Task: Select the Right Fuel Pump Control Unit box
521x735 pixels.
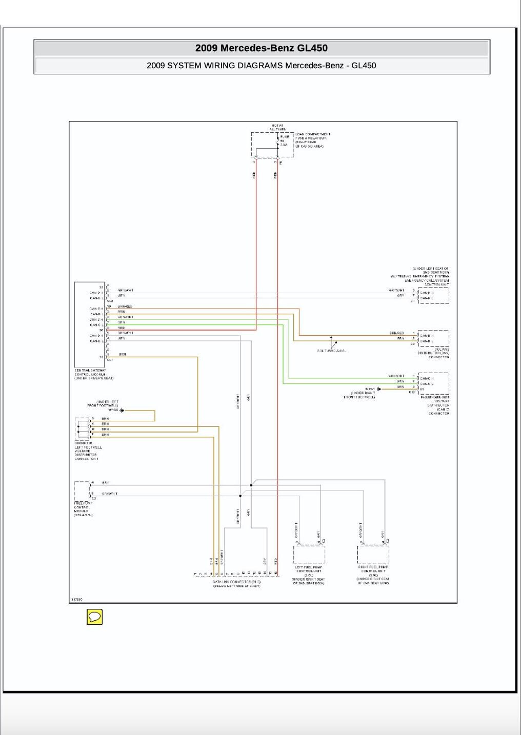Action: (x=373, y=554)
